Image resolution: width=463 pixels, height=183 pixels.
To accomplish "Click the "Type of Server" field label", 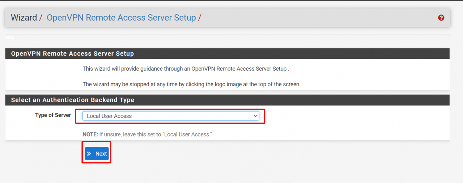I will 53,115.
